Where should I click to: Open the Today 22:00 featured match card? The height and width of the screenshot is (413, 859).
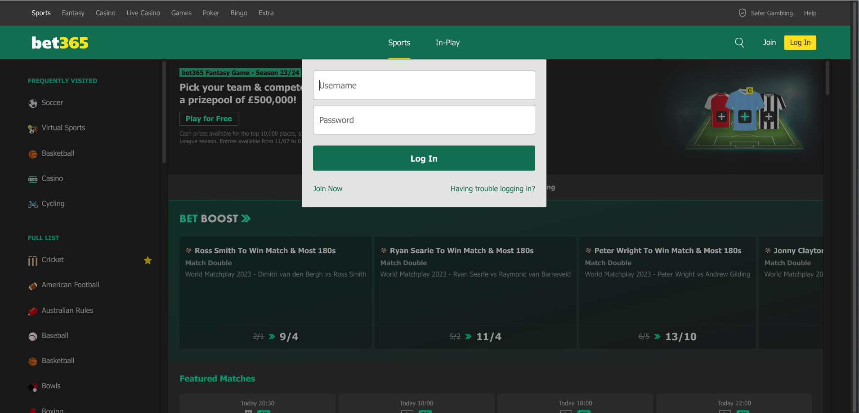(734, 404)
